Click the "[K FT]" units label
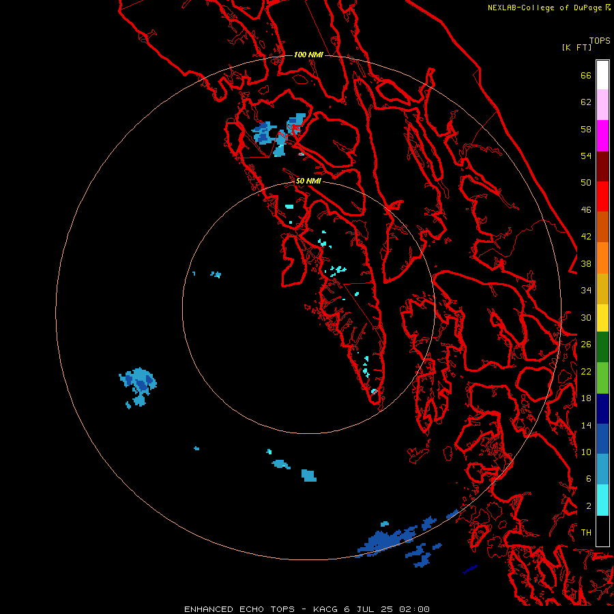614x614 pixels. point(576,48)
